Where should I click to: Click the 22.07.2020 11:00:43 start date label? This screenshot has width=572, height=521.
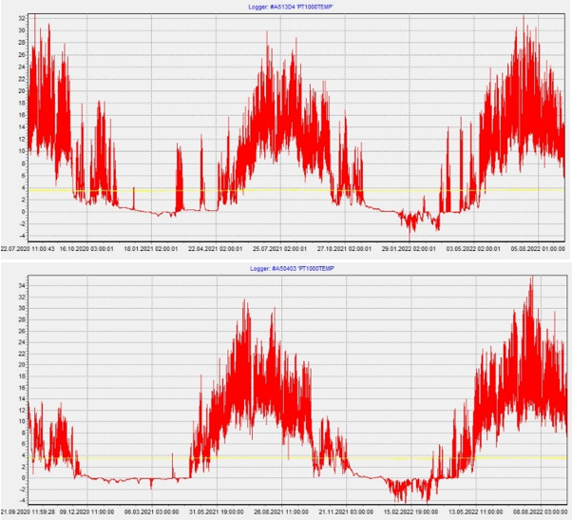click(29, 249)
